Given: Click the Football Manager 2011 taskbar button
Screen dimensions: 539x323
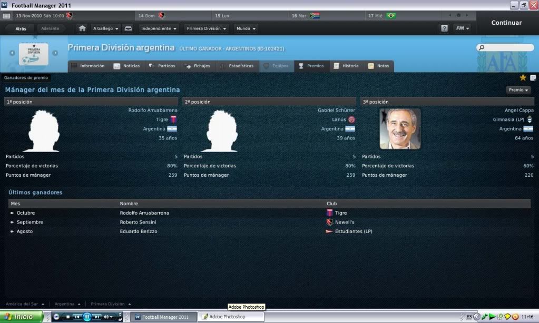Looking at the screenshot, I should tap(164, 317).
